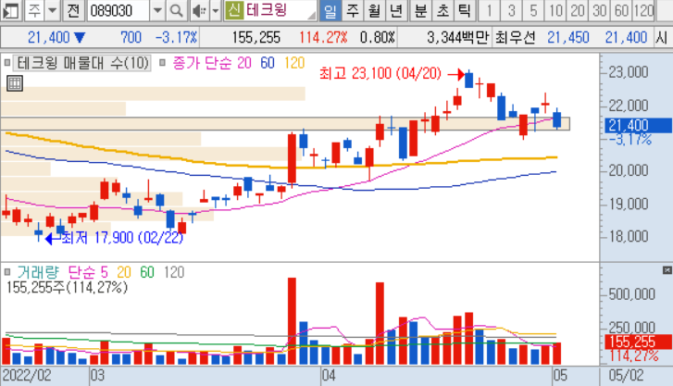
Task: Click the 전 button
Action: pos(73,10)
